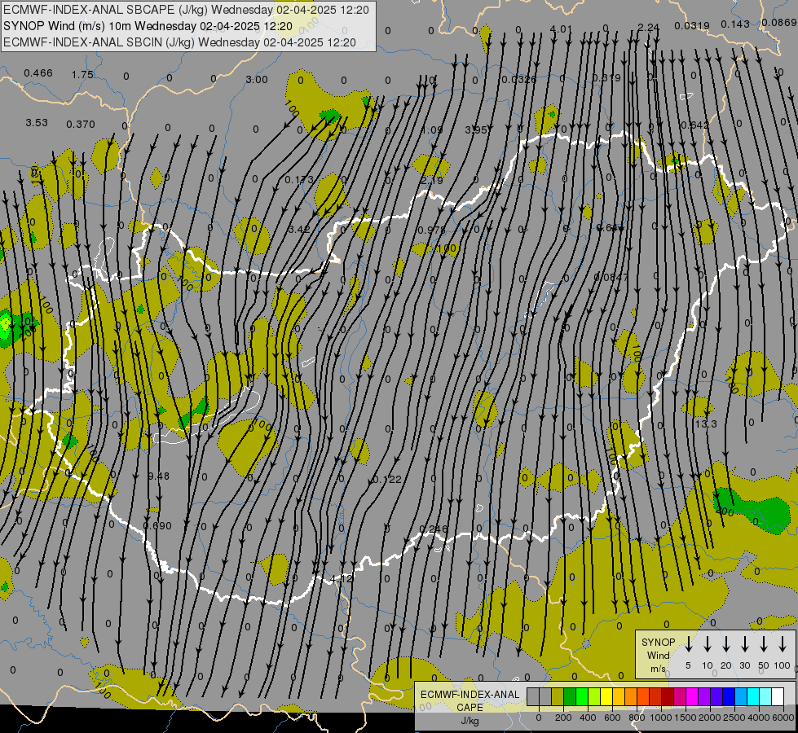Click the SBCAPE title line at top
Viewport: 798px width, 733px height.
click(x=186, y=10)
